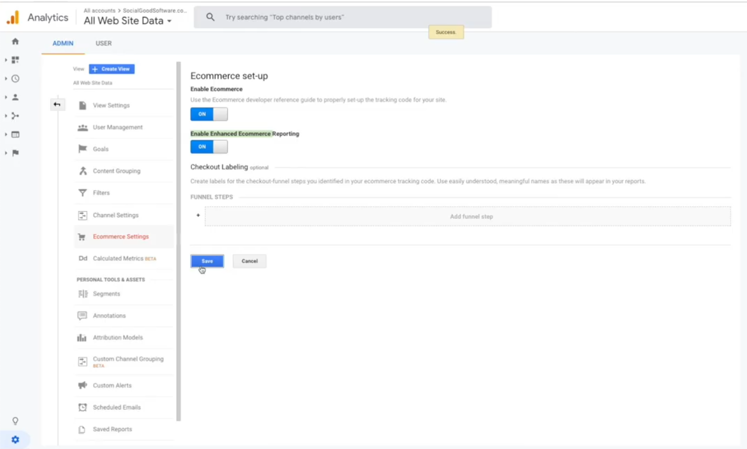Cancel the Ecommerce setup changes
This screenshot has height=449, width=747.
[249, 261]
